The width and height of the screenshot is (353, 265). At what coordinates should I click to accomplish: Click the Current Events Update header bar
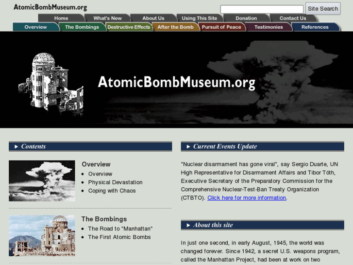pyautogui.click(x=263, y=146)
